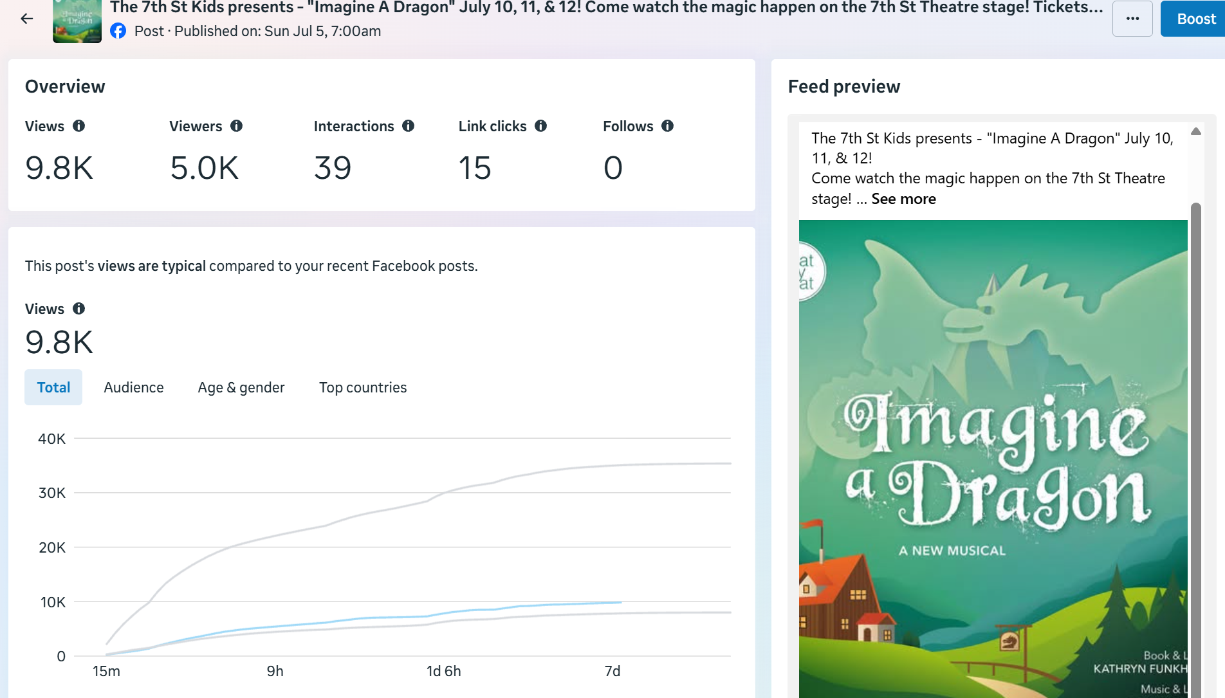The width and height of the screenshot is (1225, 698).
Task: Click the Overview heading
Action: [65, 87]
